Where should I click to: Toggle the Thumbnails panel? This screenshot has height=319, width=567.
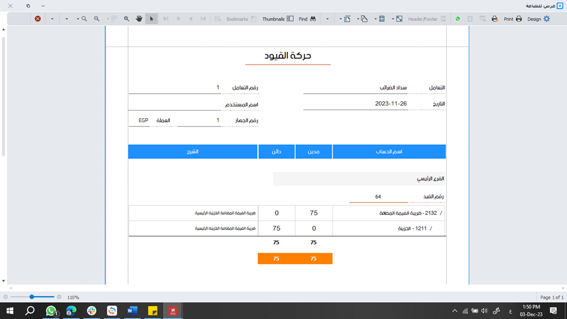(x=278, y=19)
